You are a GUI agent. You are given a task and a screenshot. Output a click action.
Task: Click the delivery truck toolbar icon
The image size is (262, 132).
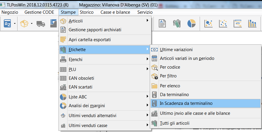(x=41, y=24)
